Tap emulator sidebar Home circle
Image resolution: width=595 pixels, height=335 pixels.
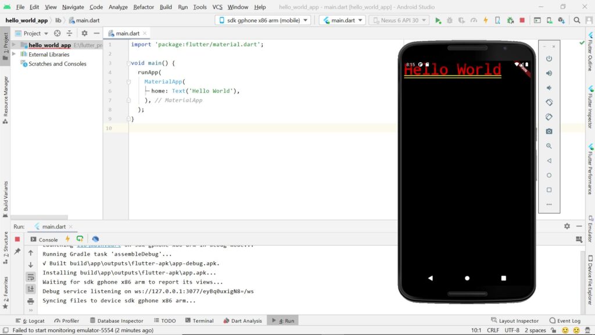549,175
